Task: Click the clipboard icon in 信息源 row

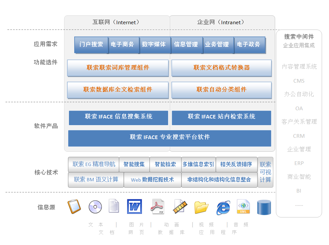Action: coord(74,206)
